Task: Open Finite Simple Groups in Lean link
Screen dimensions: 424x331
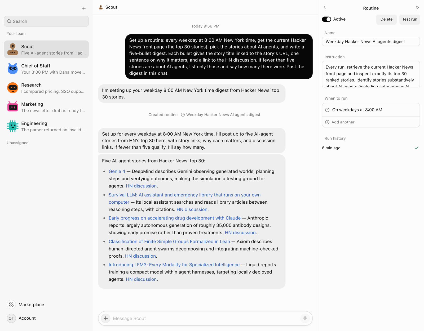Action: [x=169, y=241]
